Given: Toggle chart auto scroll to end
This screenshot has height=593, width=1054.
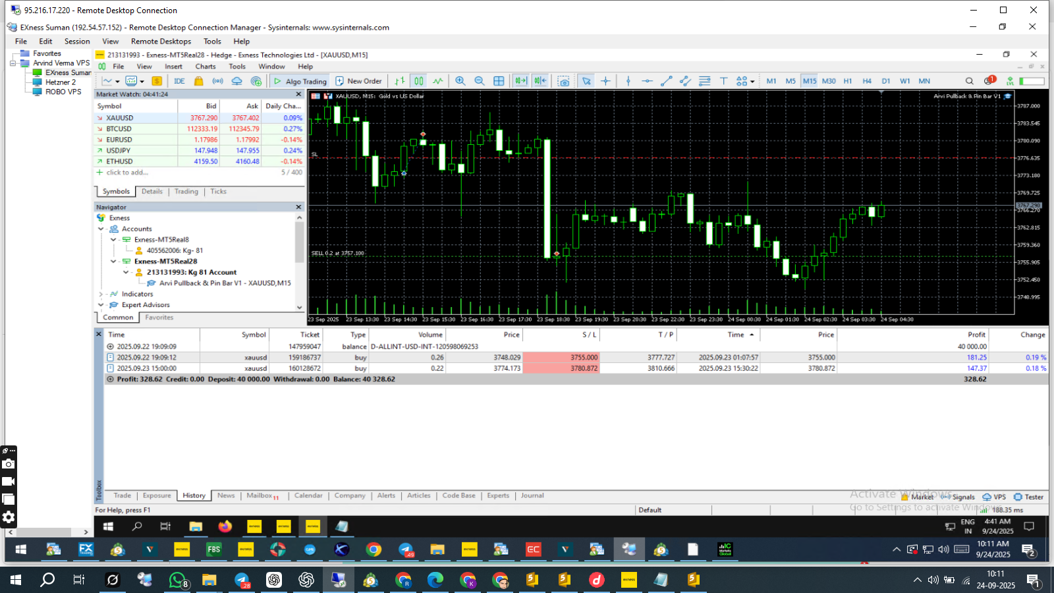Looking at the screenshot, I should (521, 81).
